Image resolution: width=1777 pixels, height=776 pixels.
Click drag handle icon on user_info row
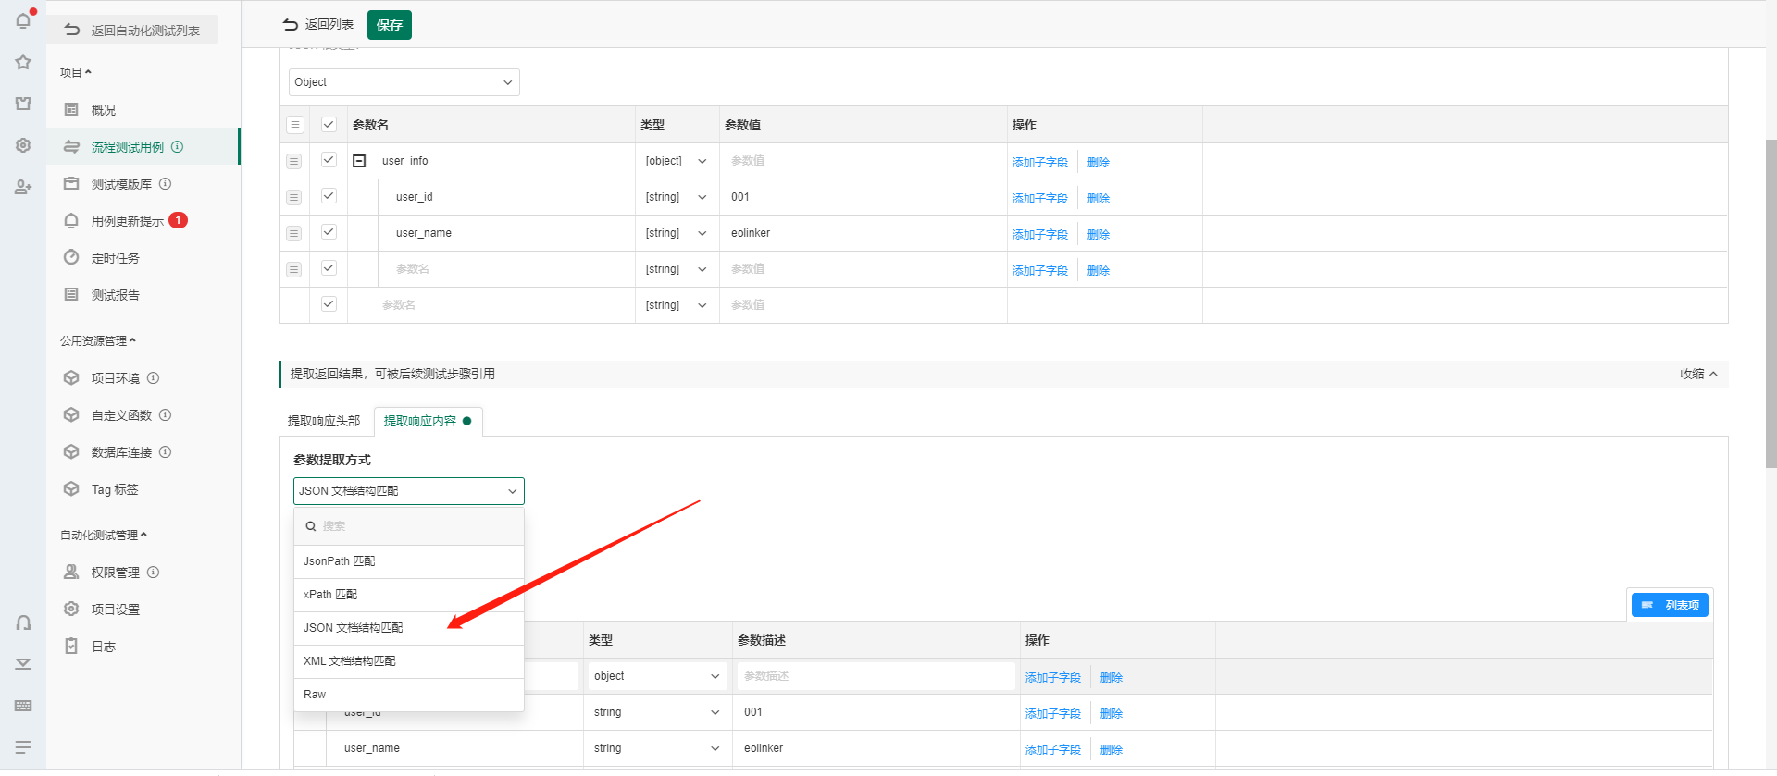click(294, 161)
